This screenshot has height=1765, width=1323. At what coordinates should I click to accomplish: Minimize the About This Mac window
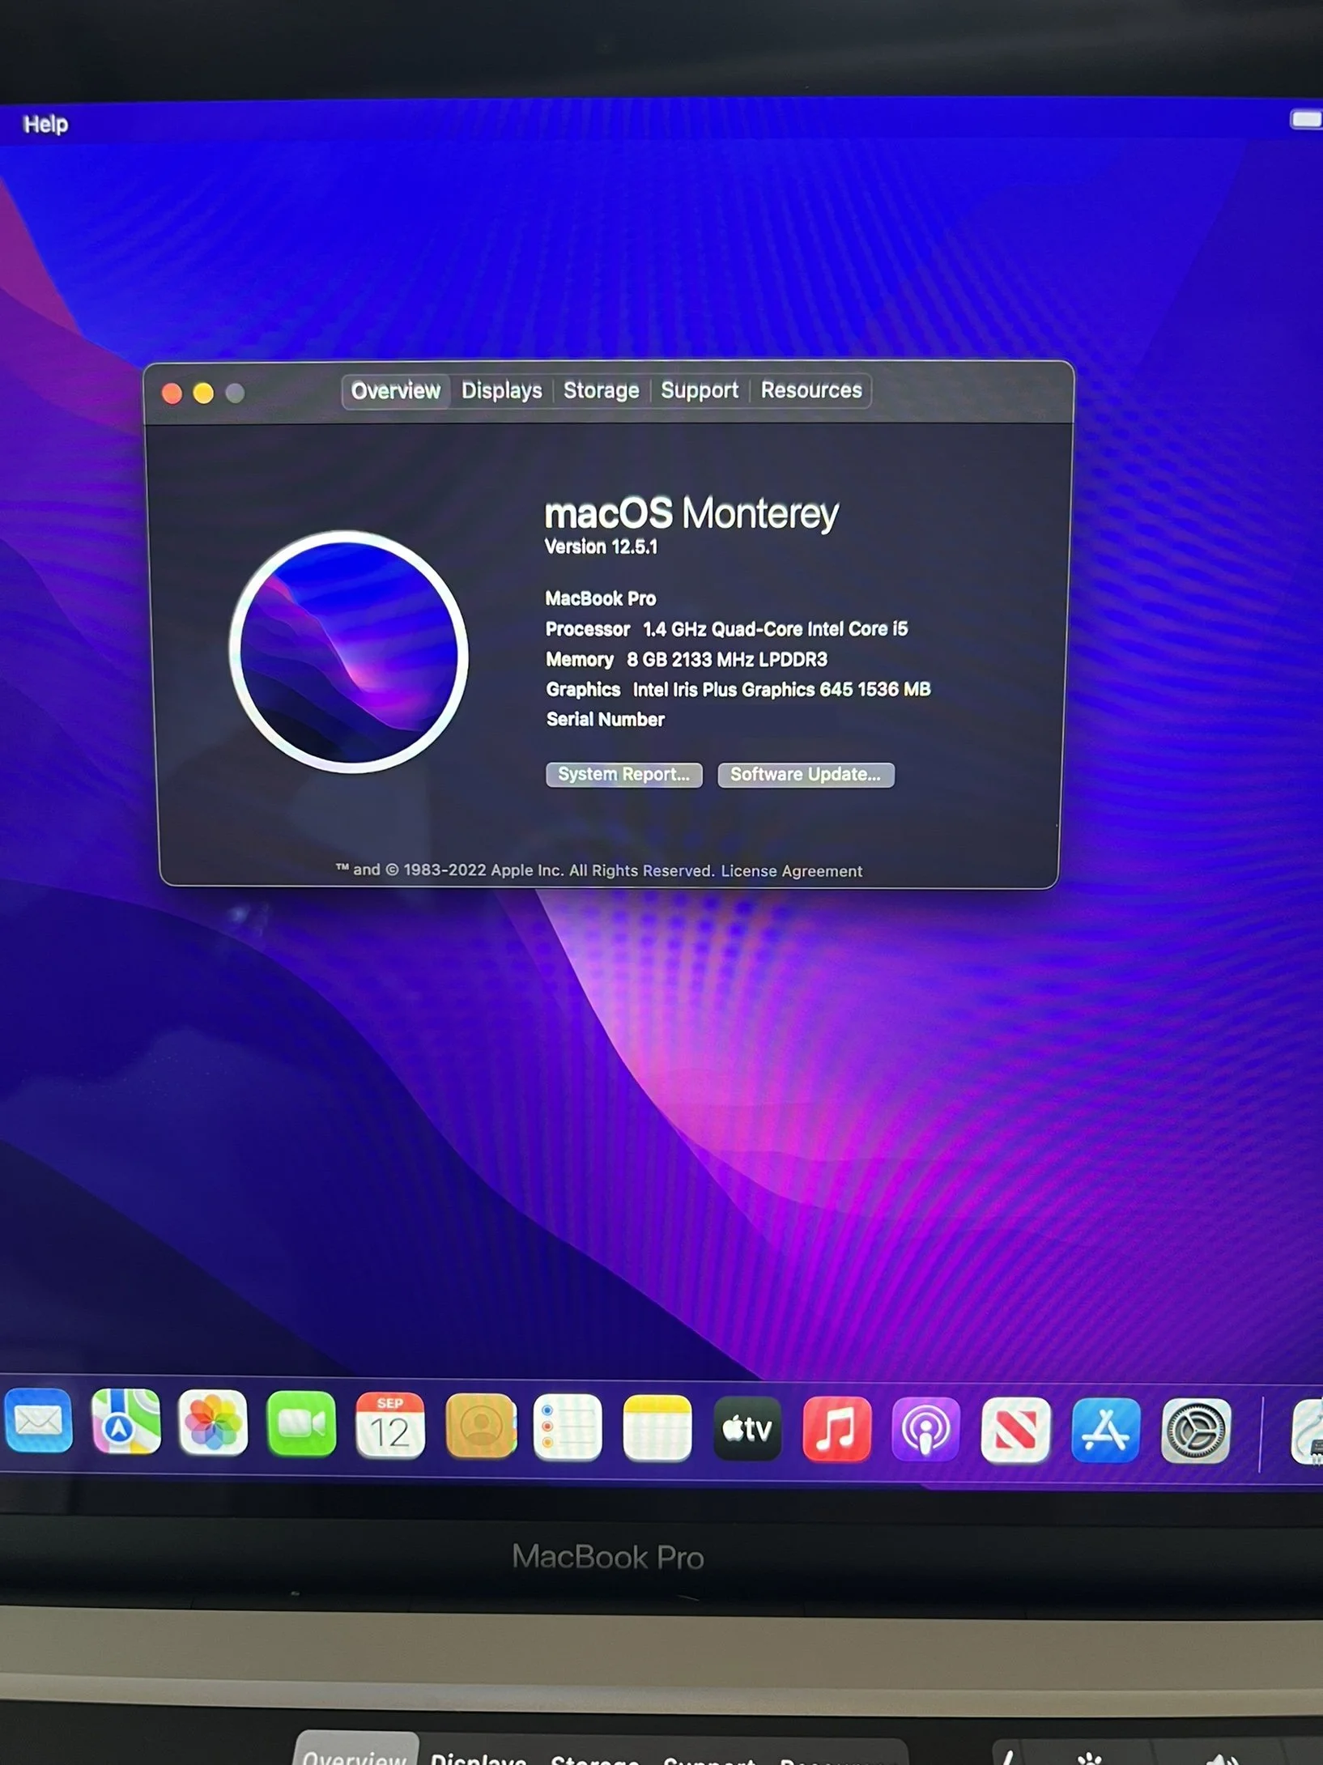(203, 393)
